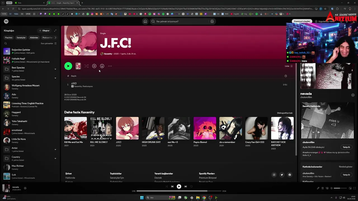
Task: Click bottom bar play/pause button
Action: [179, 186]
